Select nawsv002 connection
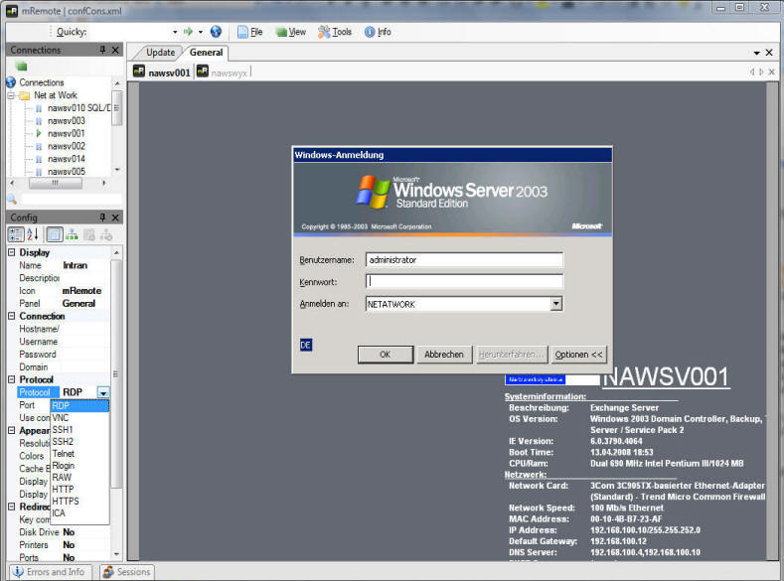The height and width of the screenshot is (581, 784). (66, 146)
